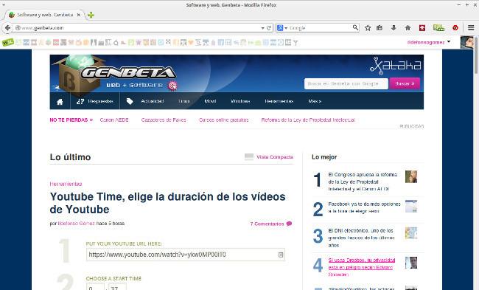Focus Buscar en Genbeta search field

pos(346,83)
